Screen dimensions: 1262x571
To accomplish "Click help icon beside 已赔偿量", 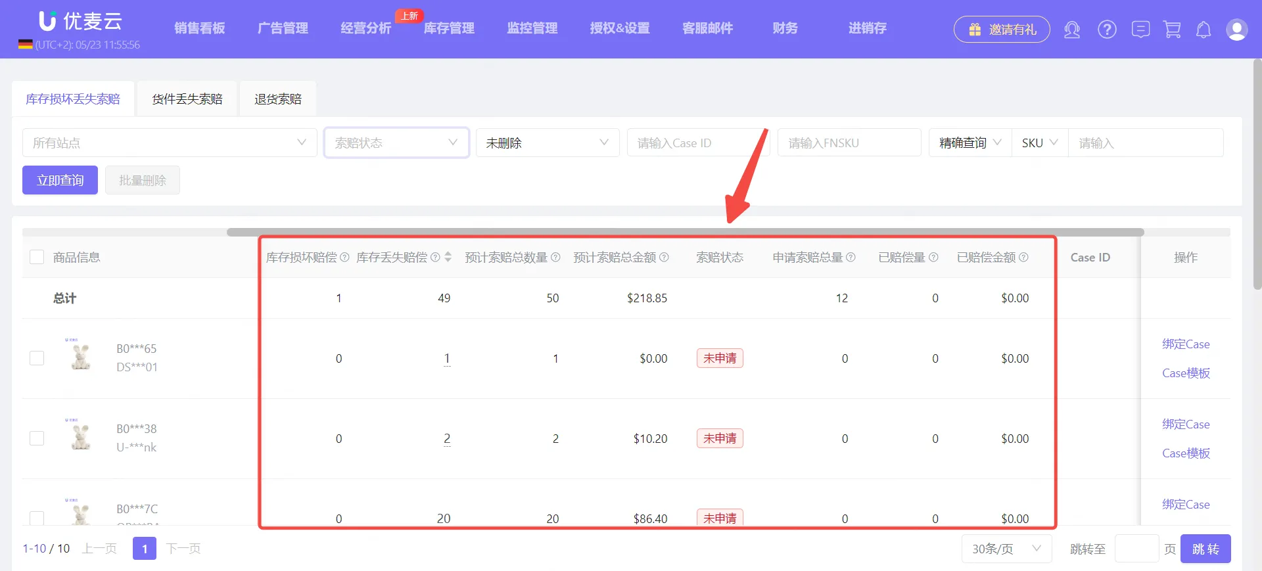I will point(933,257).
